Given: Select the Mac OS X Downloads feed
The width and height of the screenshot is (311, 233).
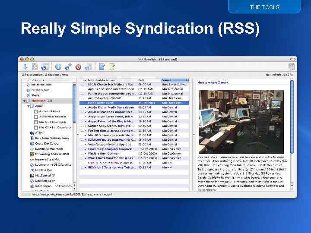Looking at the screenshot, I should click(x=53, y=122).
